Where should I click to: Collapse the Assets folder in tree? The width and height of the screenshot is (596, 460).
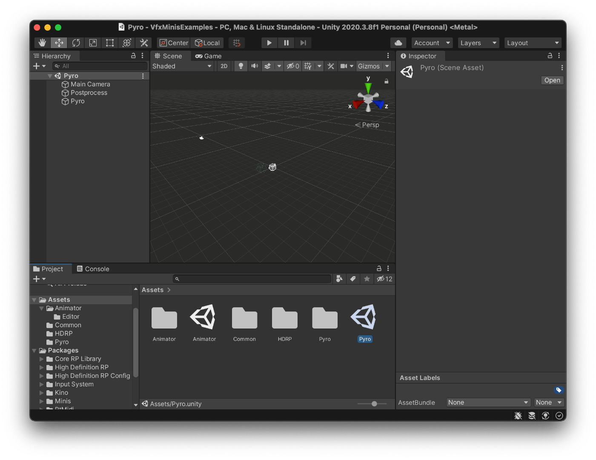34,300
